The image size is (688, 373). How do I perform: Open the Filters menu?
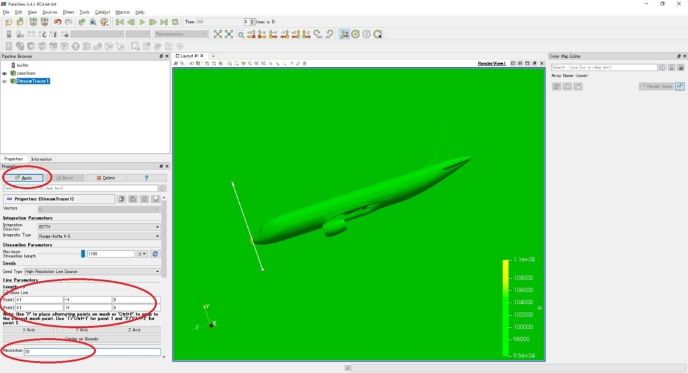click(69, 12)
